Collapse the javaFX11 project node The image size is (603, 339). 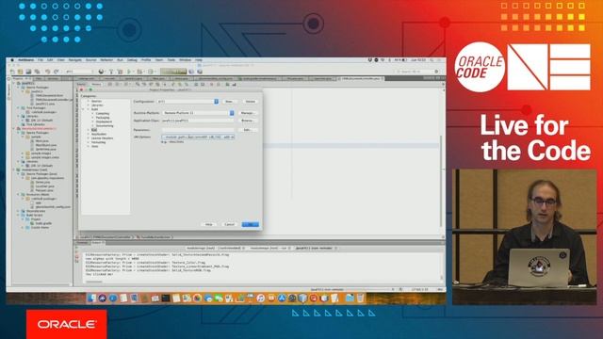pos(14,84)
